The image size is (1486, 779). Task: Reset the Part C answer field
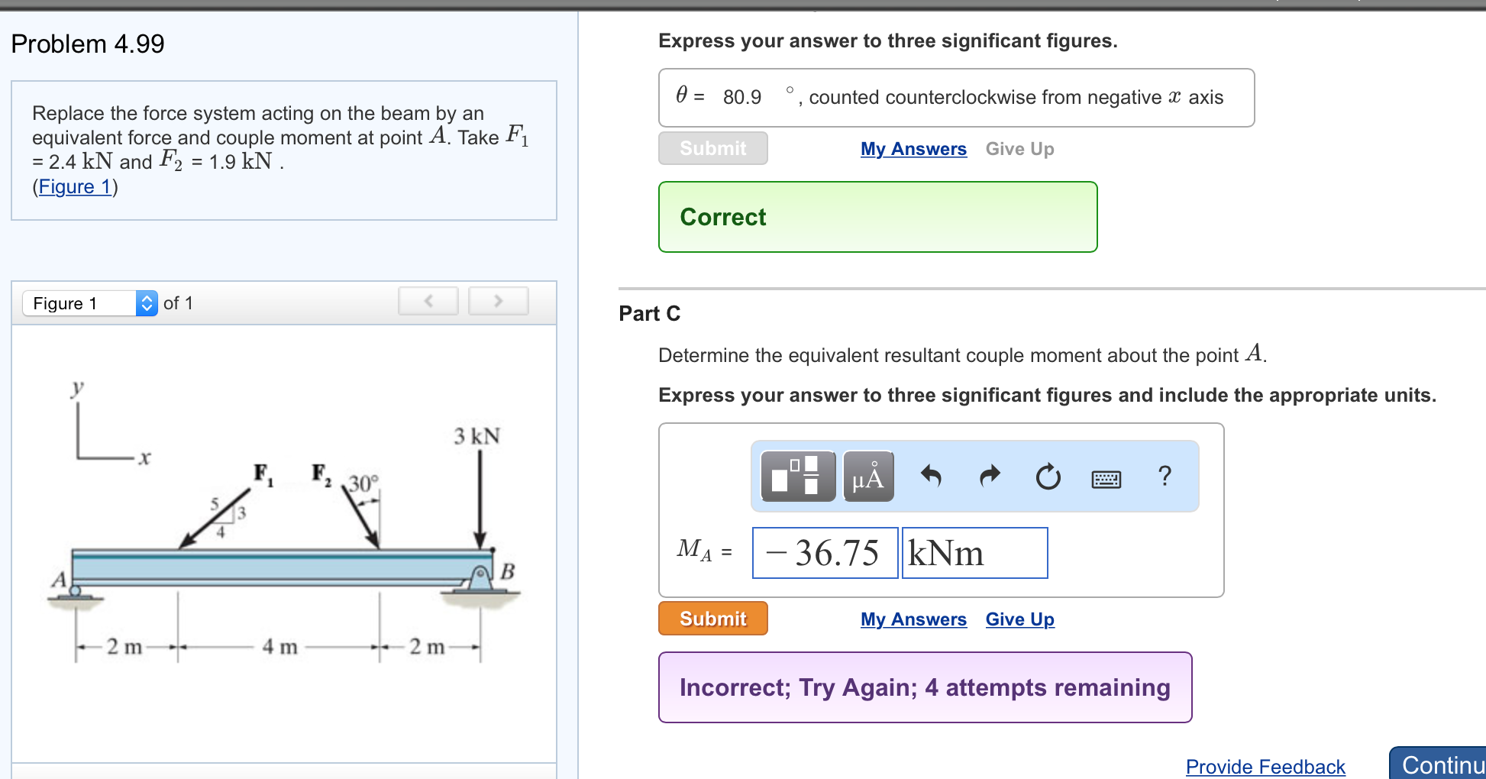[x=1048, y=477]
